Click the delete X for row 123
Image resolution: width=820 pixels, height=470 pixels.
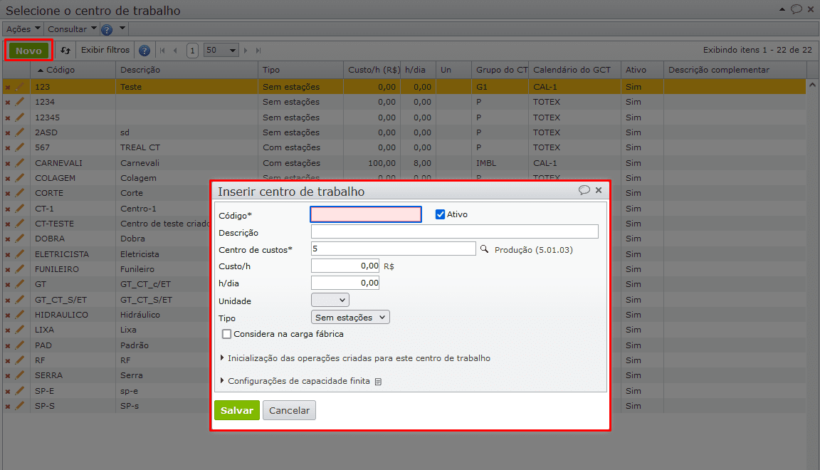[8, 87]
